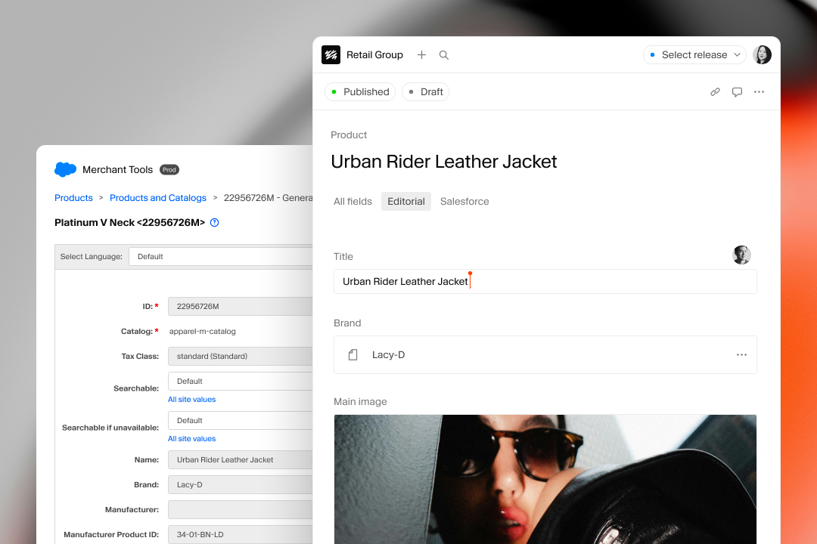Open the Tax Class dropdown
The height and width of the screenshot is (544, 817).
(x=241, y=356)
